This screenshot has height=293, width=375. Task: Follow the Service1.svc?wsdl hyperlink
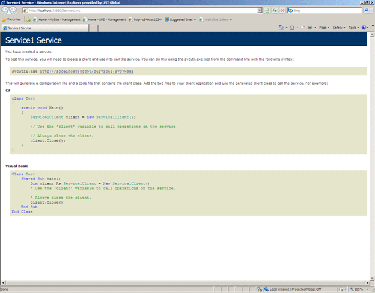point(87,71)
